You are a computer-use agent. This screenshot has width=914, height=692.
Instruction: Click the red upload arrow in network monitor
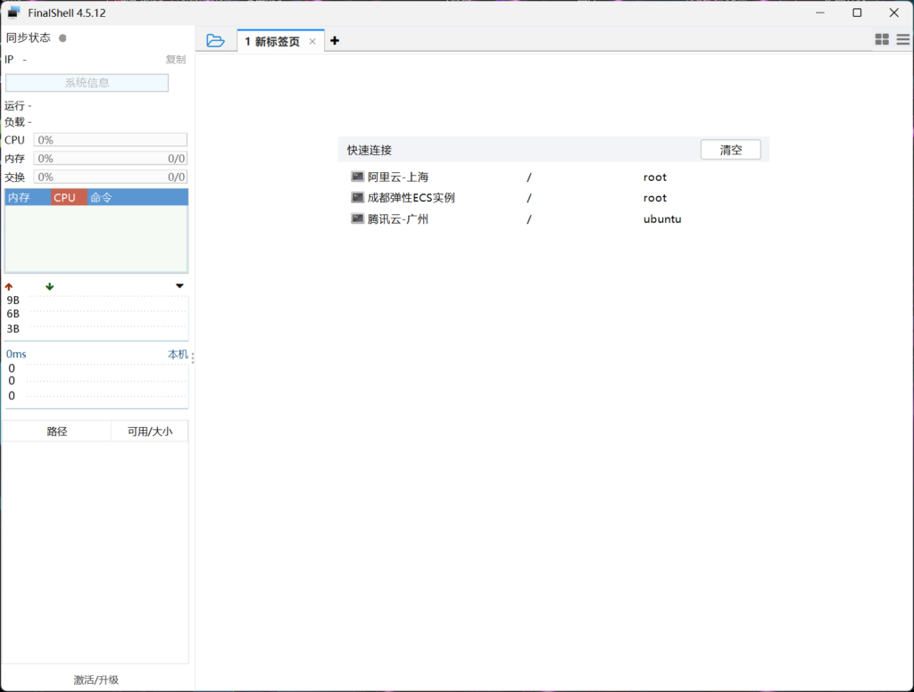click(x=9, y=286)
